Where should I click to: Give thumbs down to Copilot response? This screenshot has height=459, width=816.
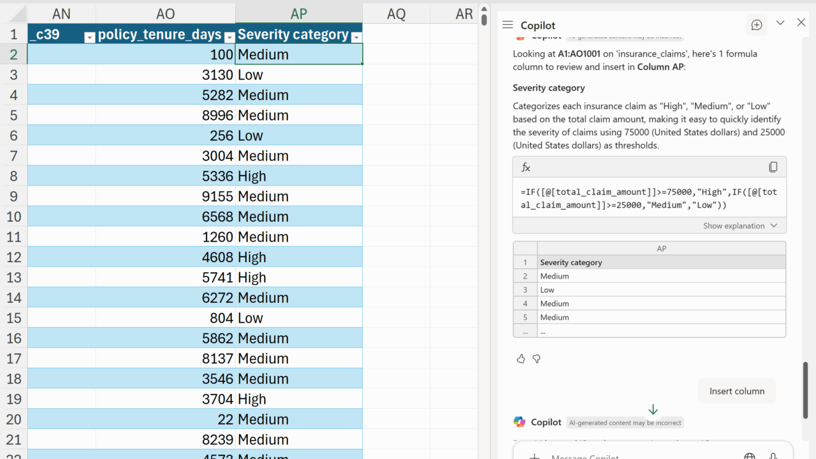(x=537, y=359)
